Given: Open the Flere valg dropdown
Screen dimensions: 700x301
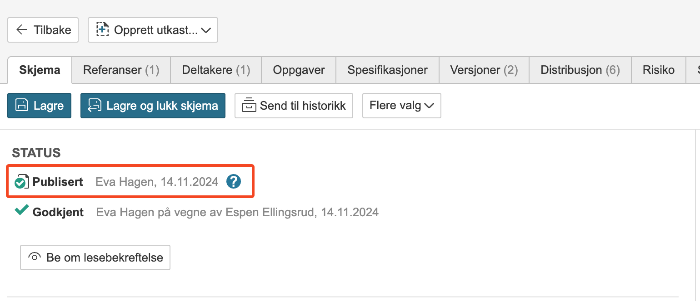Looking at the screenshot, I should point(401,106).
